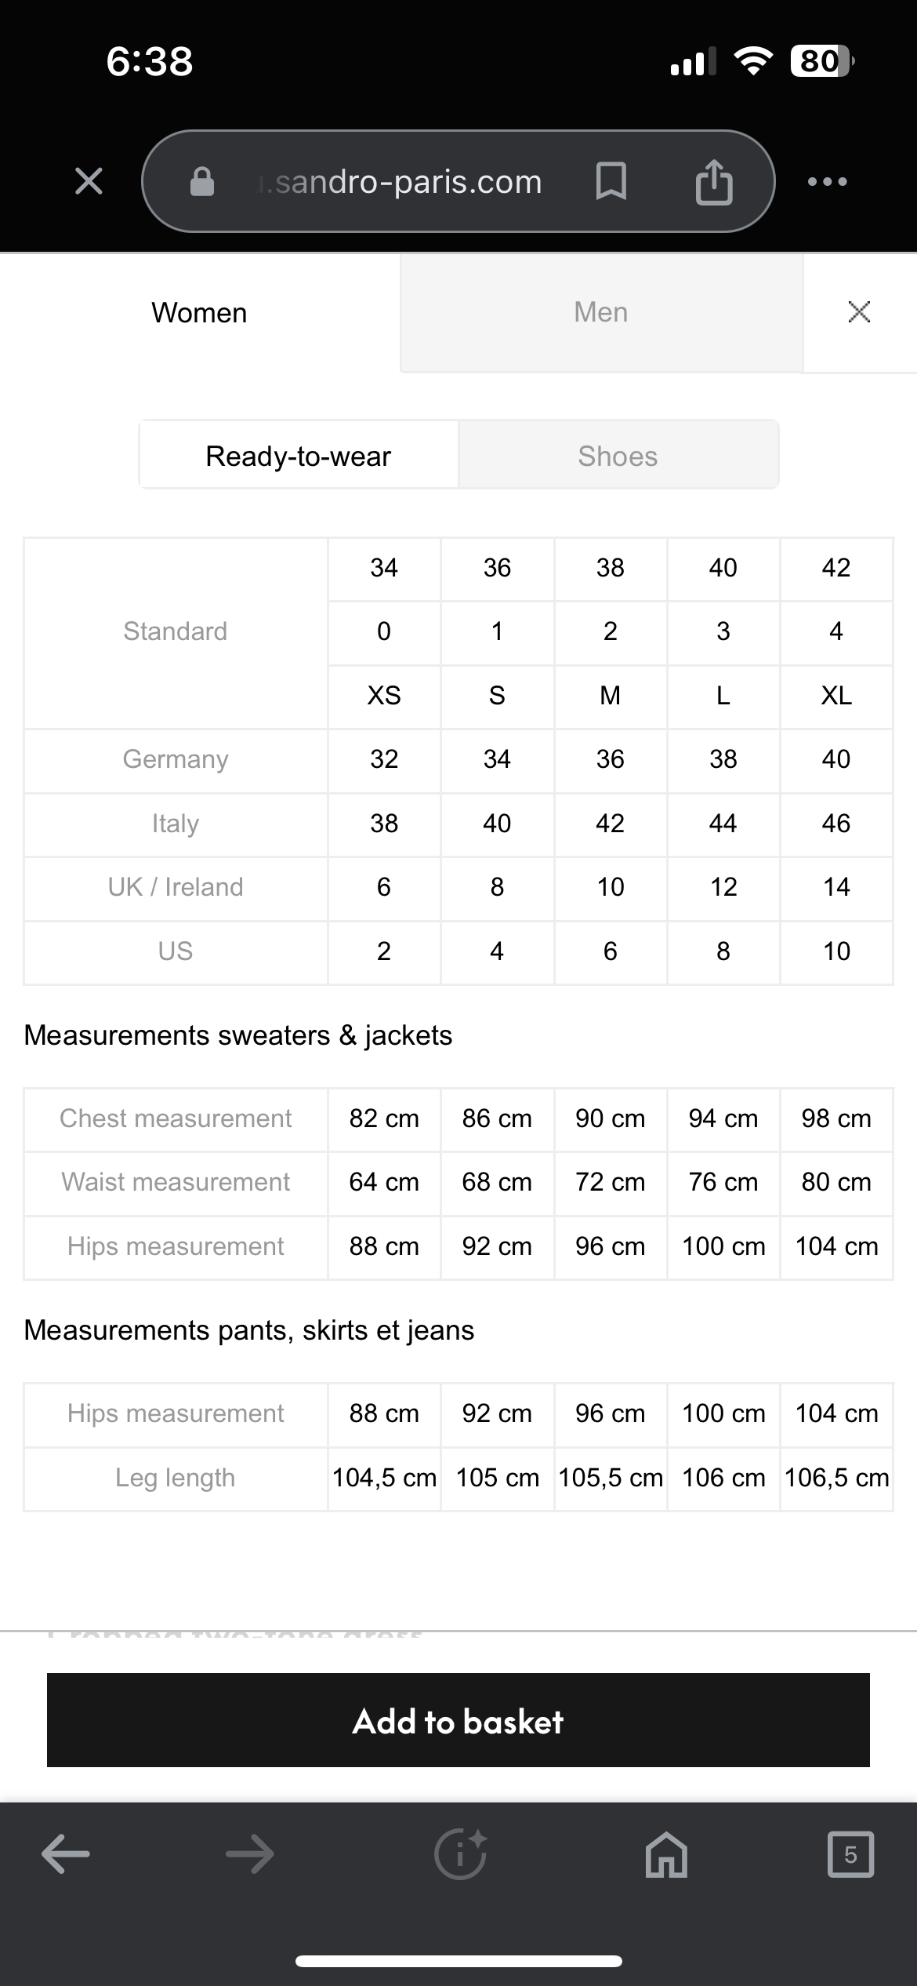The height and width of the screenshot is (1986, 917).
Task: Switch to the Shoes size chart
Action: [x=618, y=456]
